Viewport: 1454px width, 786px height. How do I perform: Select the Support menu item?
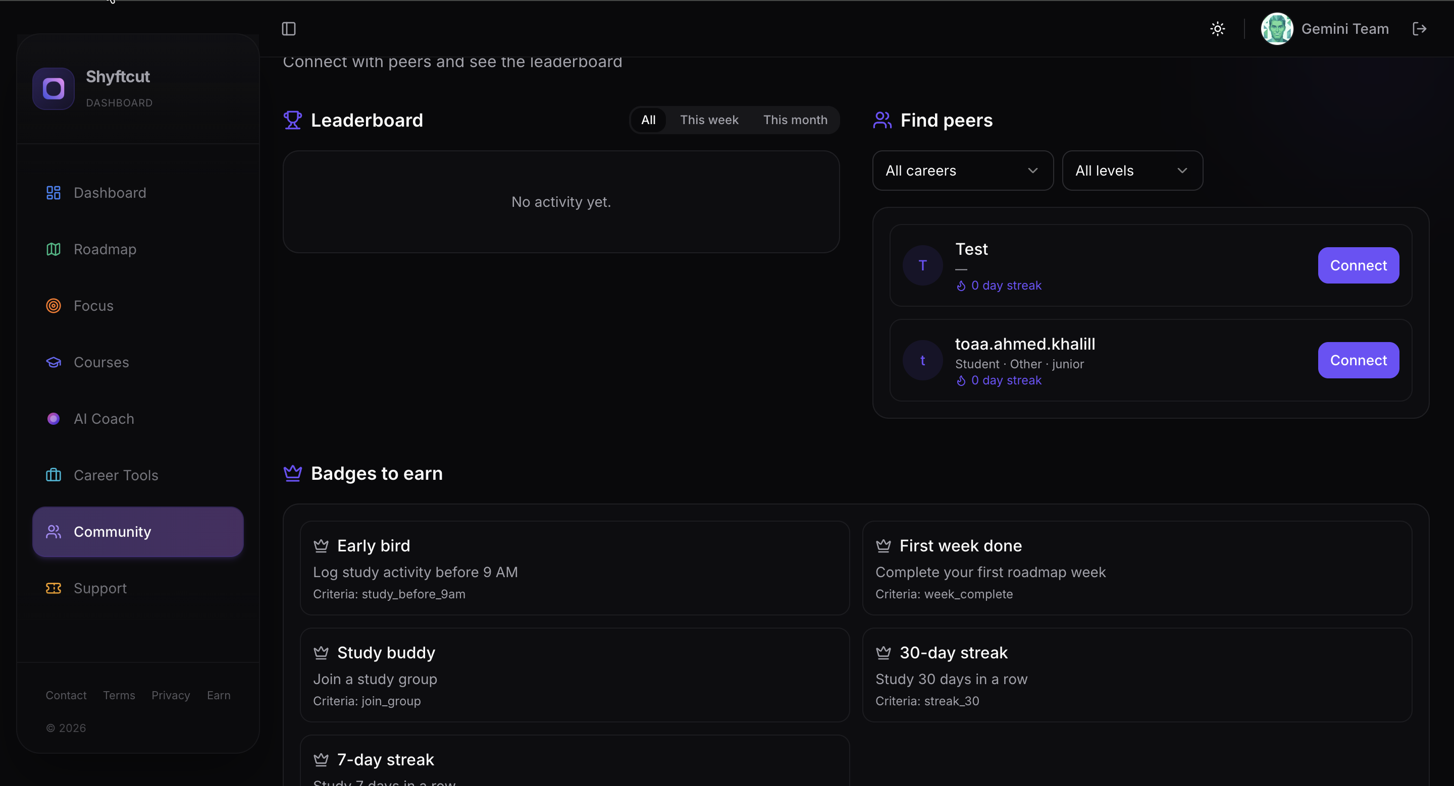(x=100, y=588)
